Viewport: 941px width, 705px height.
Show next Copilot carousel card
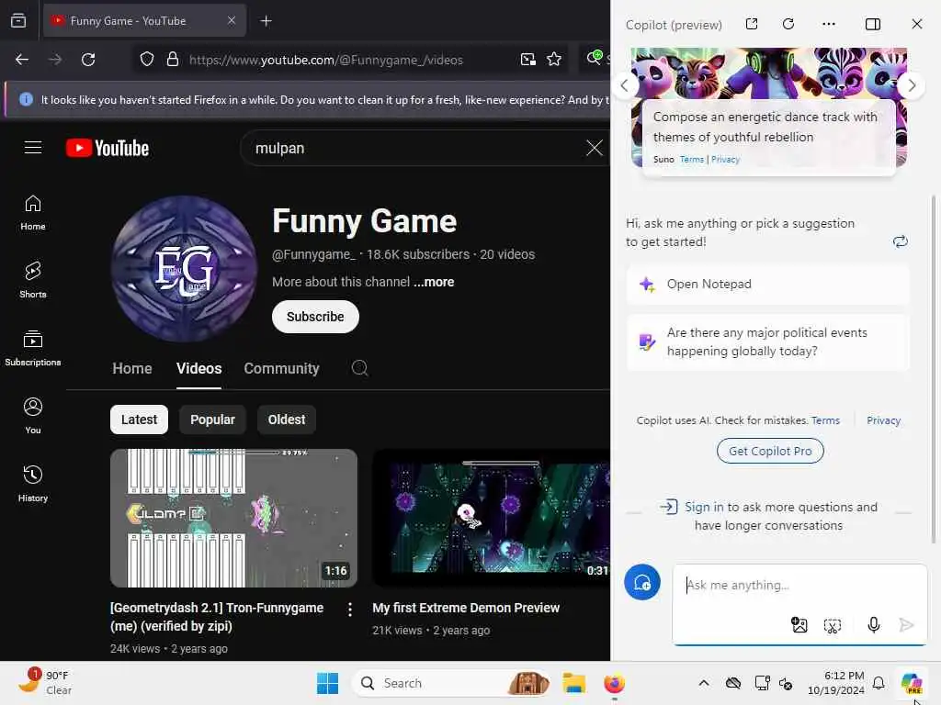[x=912, y=85]
